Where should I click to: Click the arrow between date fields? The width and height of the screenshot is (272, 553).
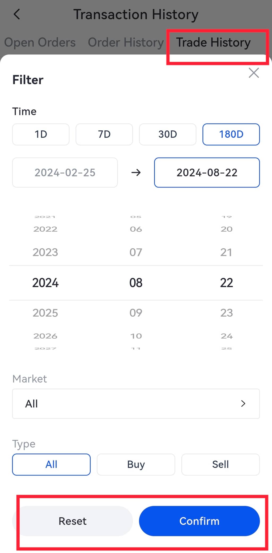coord(136,173)
